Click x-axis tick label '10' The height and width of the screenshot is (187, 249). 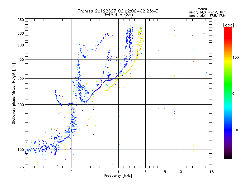tap(180, 172)
